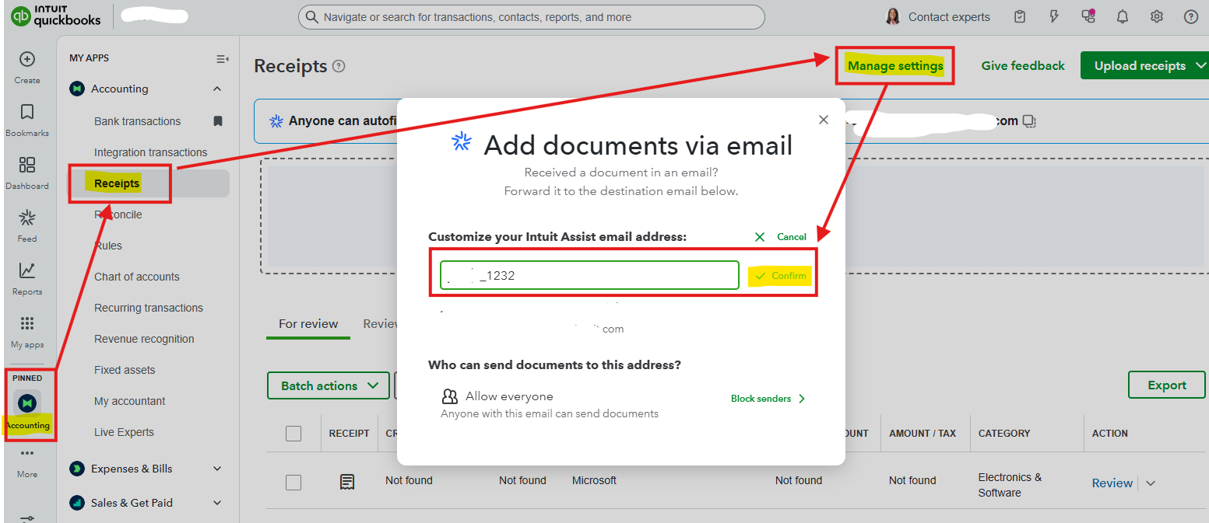This screenshot has height=523, width=1209.
Task: Select pinned Accounting app icon
Action: point(28,403)
